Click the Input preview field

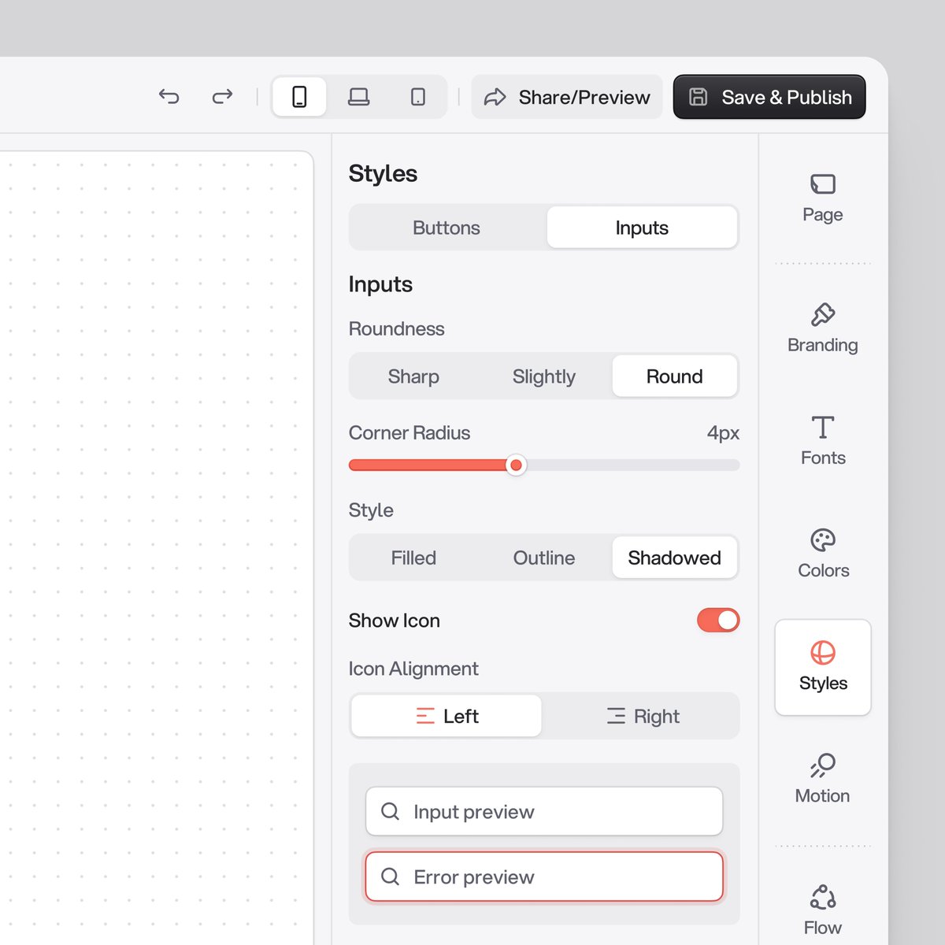tap(544, 811)
